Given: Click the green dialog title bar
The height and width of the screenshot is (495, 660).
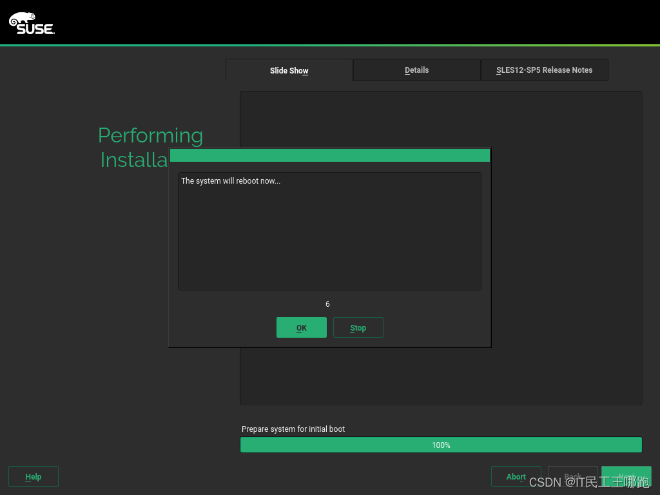Looking at the screenshot, I should 329,155.
